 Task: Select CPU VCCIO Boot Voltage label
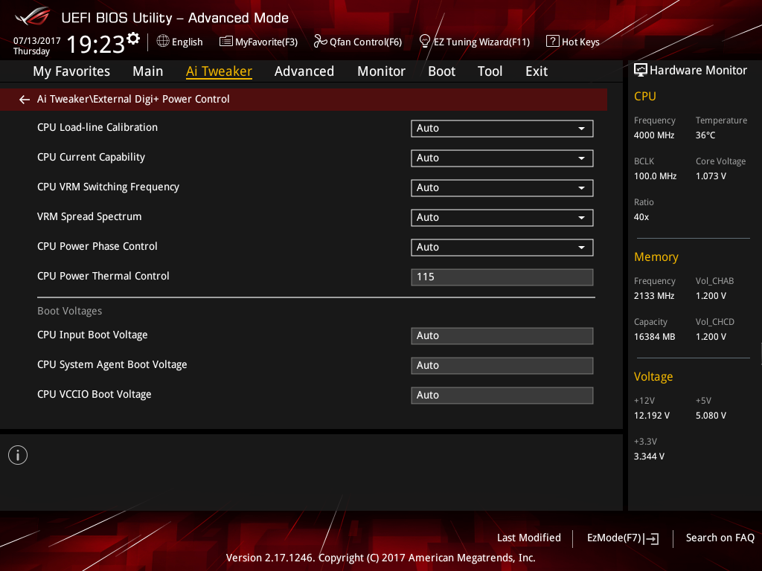click(95, 394)
